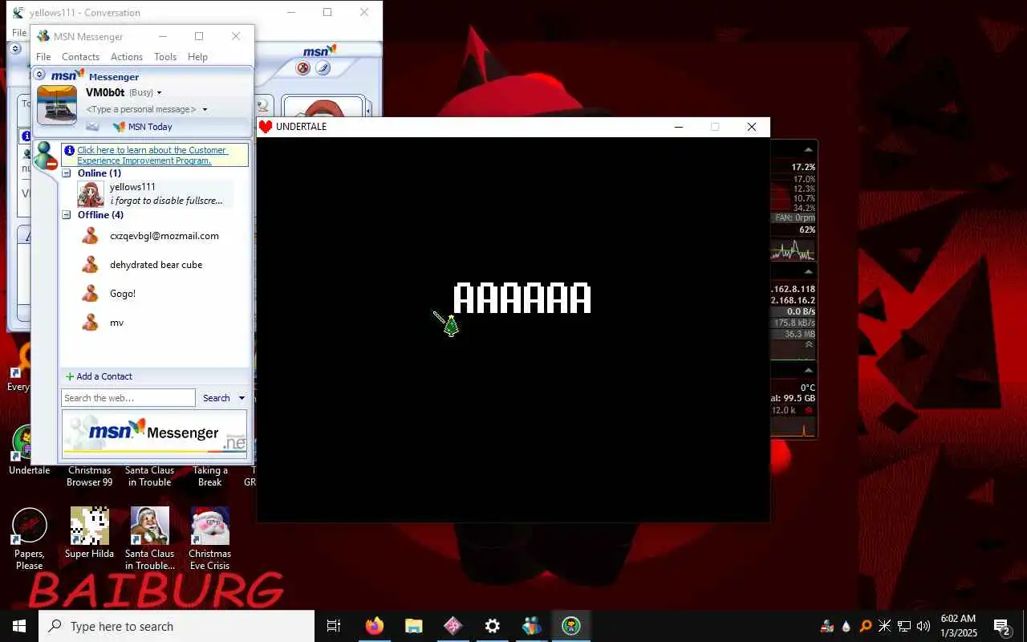Open File menu of yellows111 Conversation window

click(18, 33)
